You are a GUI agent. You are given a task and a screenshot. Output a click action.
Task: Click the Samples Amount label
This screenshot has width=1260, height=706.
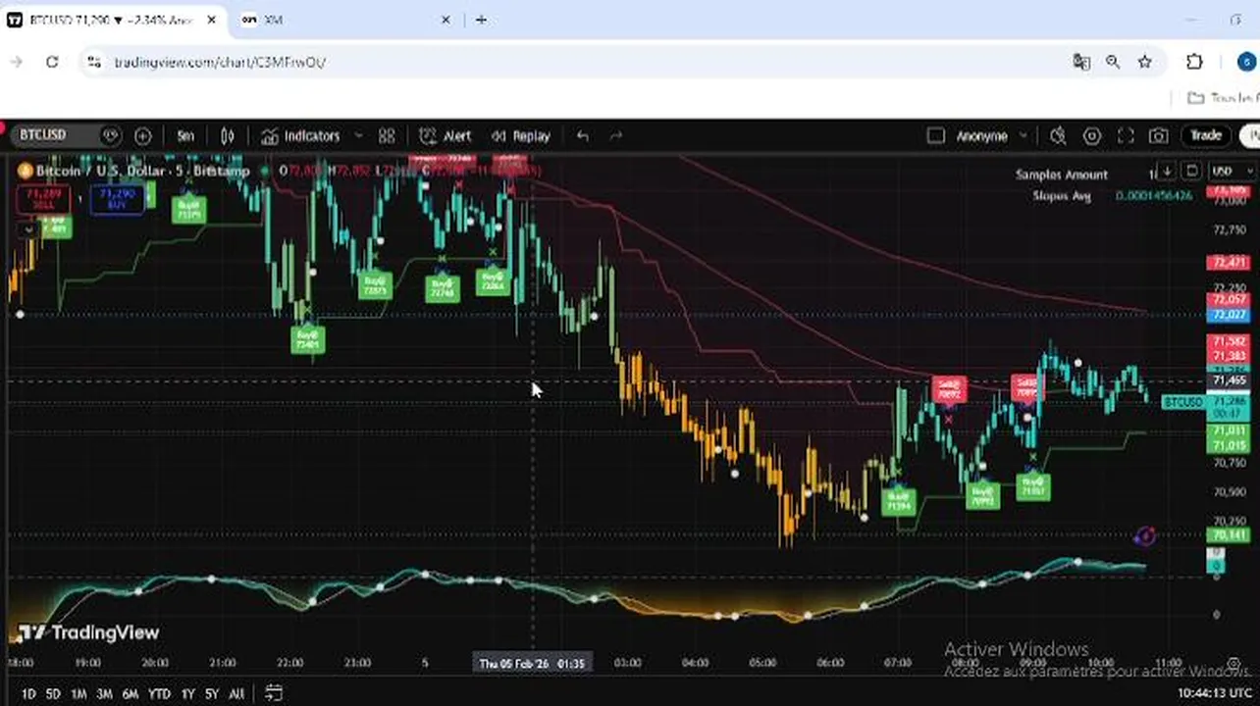pos(1062,175)
